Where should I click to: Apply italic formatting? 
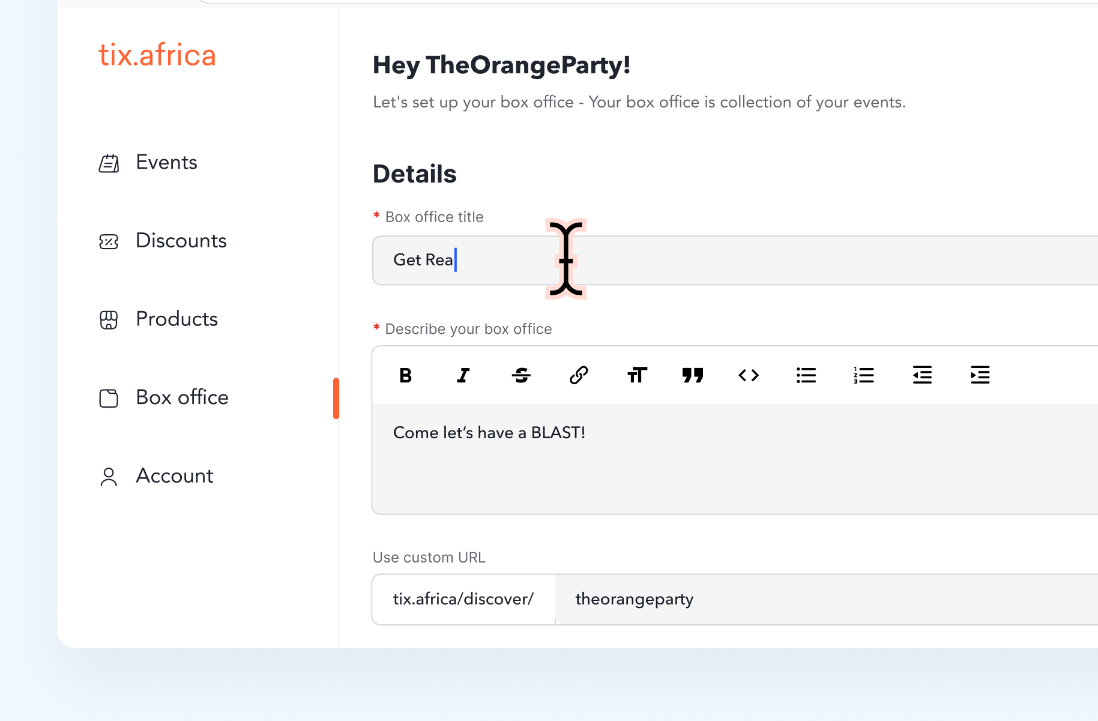point(463,375)
